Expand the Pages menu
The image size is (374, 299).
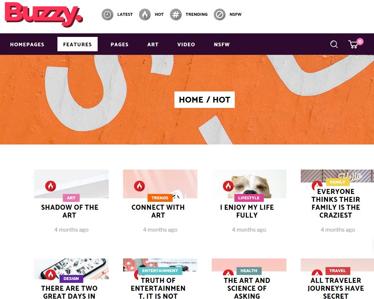coord(120,44)
